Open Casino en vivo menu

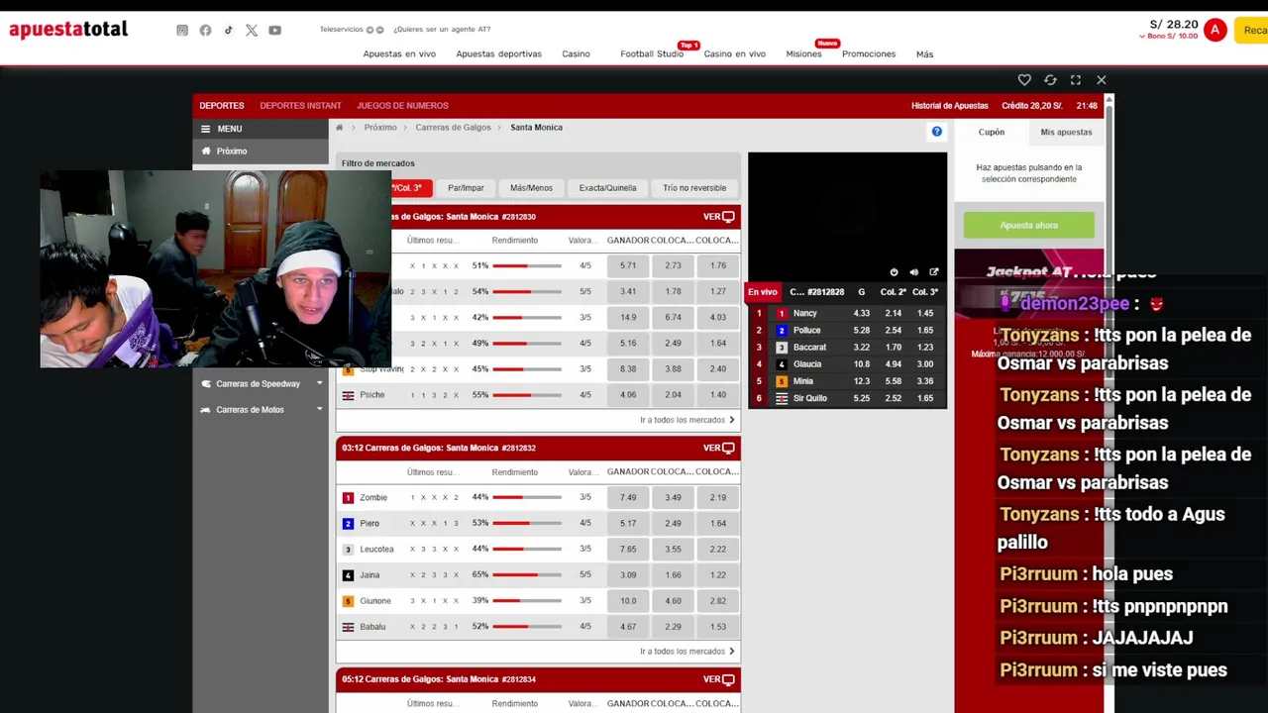734,54
